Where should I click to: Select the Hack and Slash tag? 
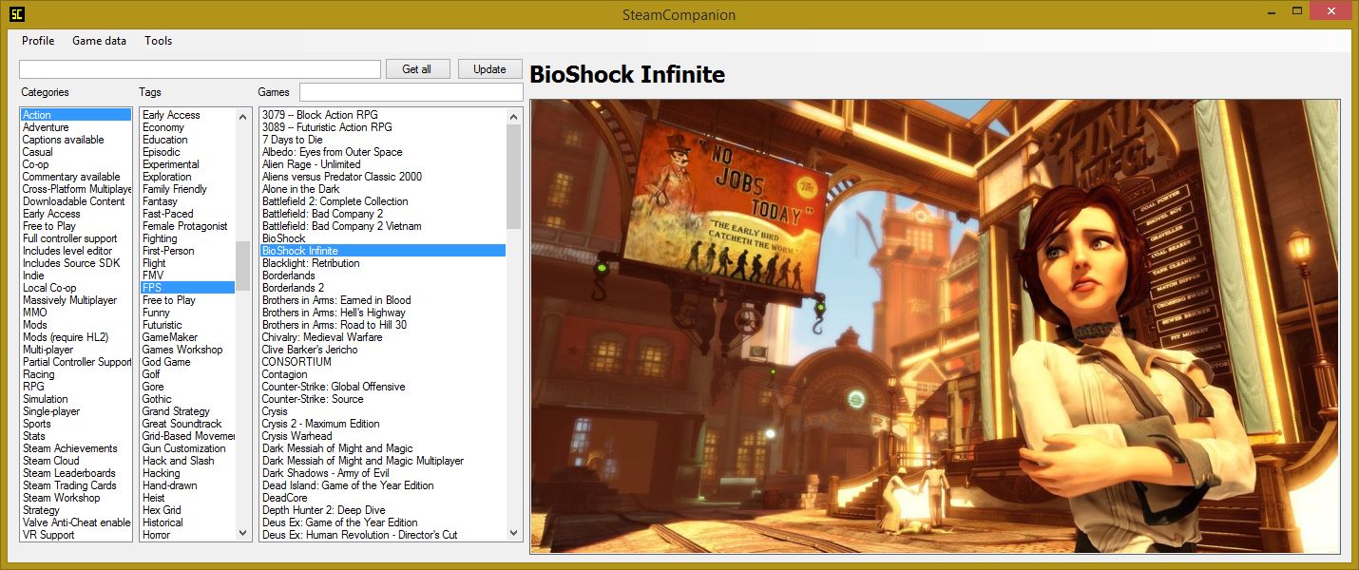pyautogui.click(x=188, y=461)
